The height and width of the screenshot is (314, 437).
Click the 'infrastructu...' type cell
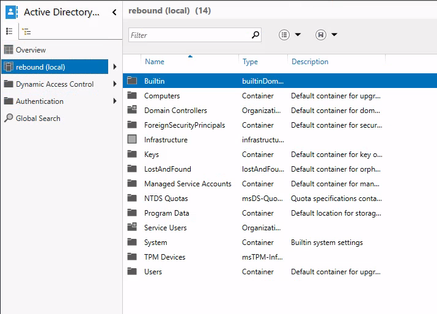tap(263, 139)
